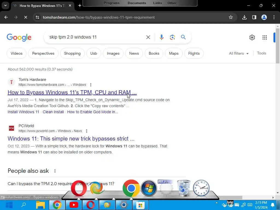Open 'Install Windows 11' sitelink

coord(24,112)
